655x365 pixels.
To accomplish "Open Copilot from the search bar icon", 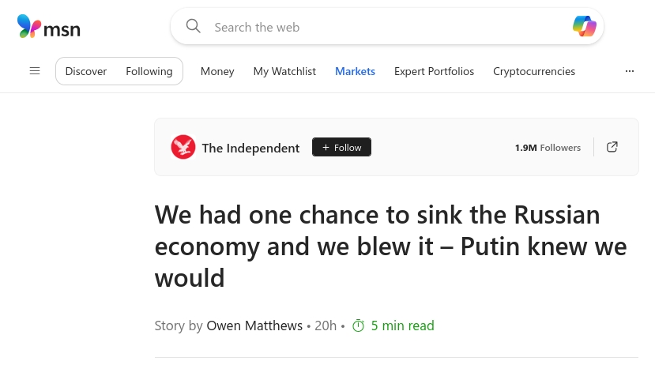I will pyautogui.click(x=585, y=26).
